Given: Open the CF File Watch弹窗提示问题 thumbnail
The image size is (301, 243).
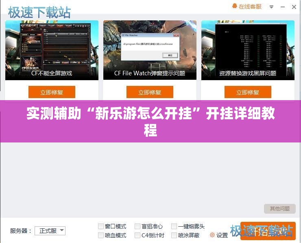Looking at the screenshot, I should (150, 50).
